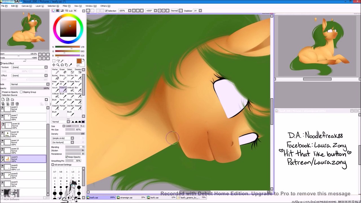Open the canvas zoom 100% dropdown
The width and height of the screenshot is (361, 203).
(x=129, y=11)
